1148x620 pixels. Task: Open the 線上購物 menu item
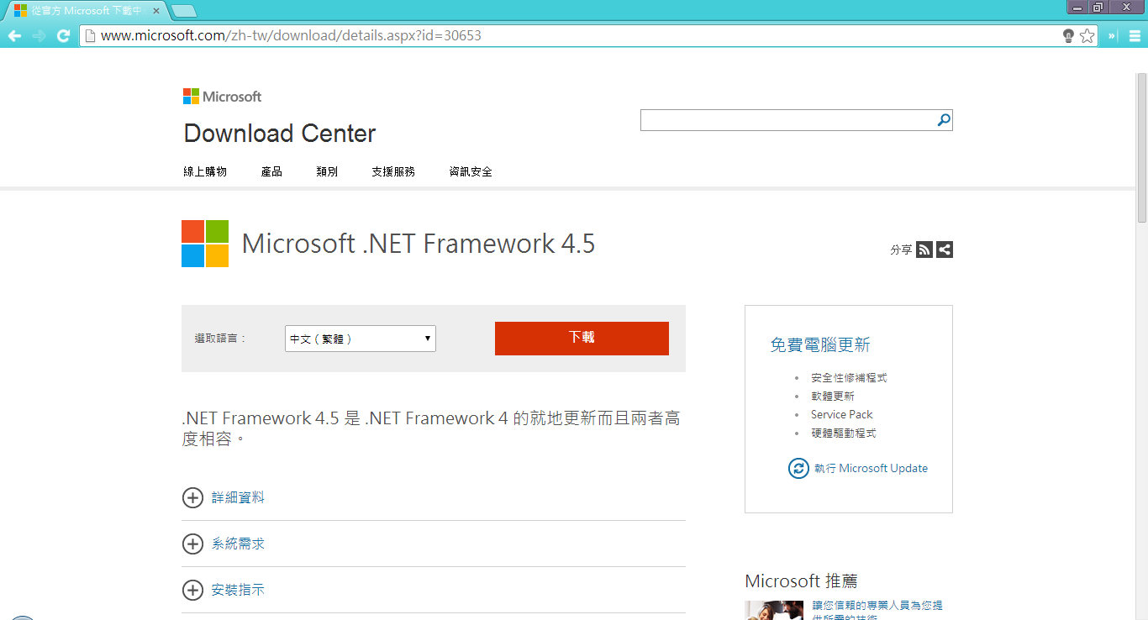[205, 171]
